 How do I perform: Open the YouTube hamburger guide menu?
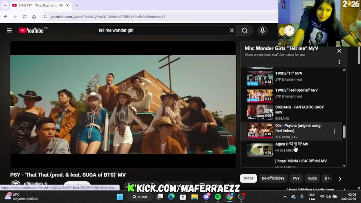[9, 30]
